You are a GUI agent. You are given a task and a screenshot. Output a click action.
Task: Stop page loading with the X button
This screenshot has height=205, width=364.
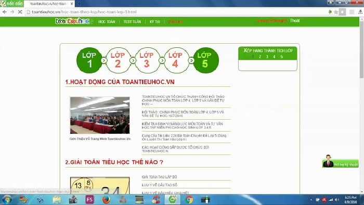pyautogui.click(x=20, y=12)
